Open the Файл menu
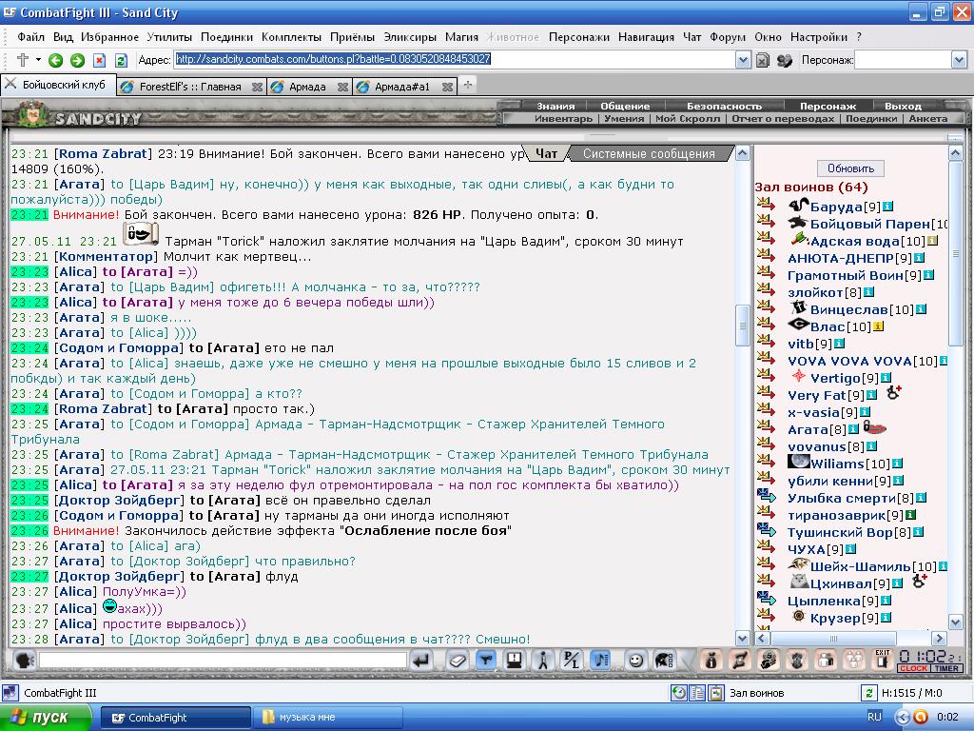The width and height of the screenshot is (974, 731). [31, 37]
